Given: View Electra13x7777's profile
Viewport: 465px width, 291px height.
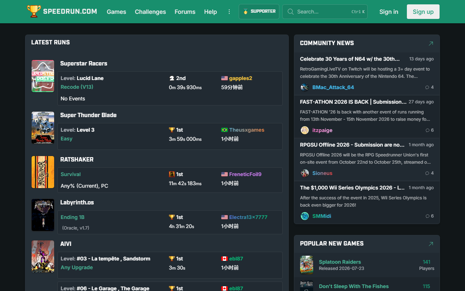Looking at the screenshot, I should [x=248, y=217].
